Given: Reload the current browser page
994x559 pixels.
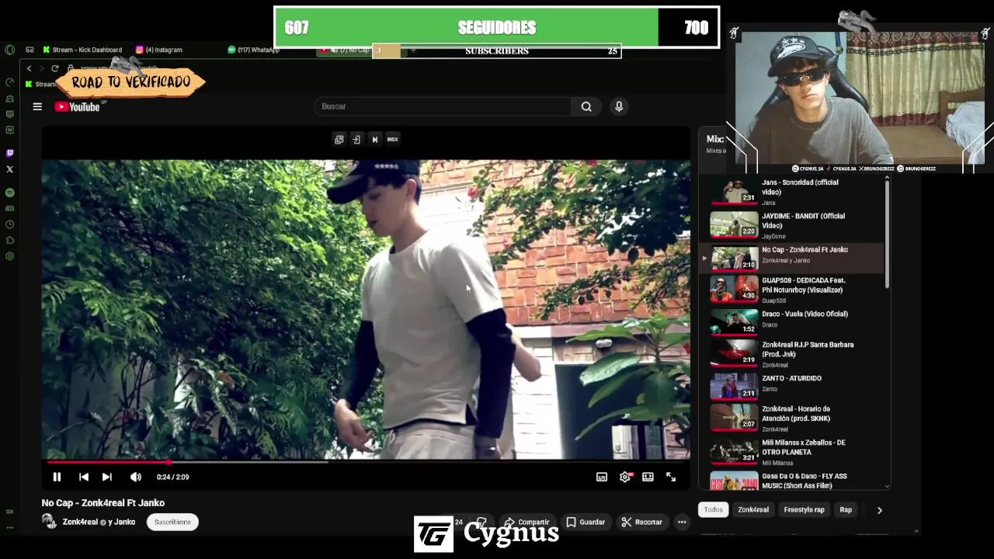Looking at the screenshot, I should pyautogui.click(x=55, y=68).
